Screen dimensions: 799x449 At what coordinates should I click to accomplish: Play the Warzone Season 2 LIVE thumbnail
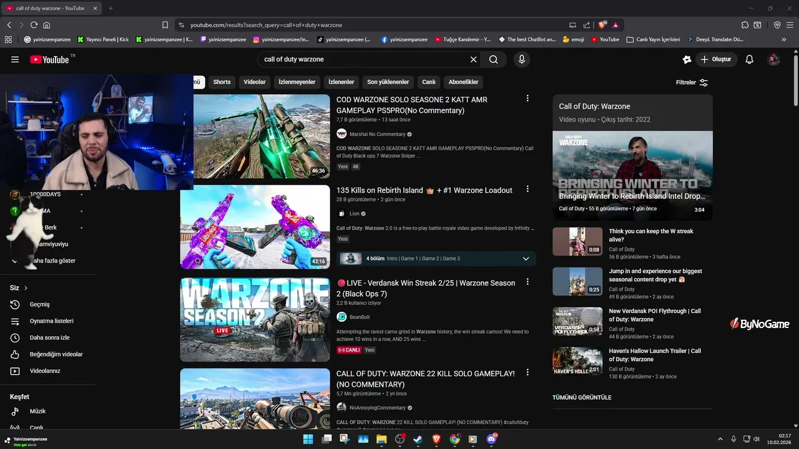coord(255,320)
